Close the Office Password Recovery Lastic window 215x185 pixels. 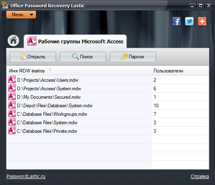pos(208,6)
